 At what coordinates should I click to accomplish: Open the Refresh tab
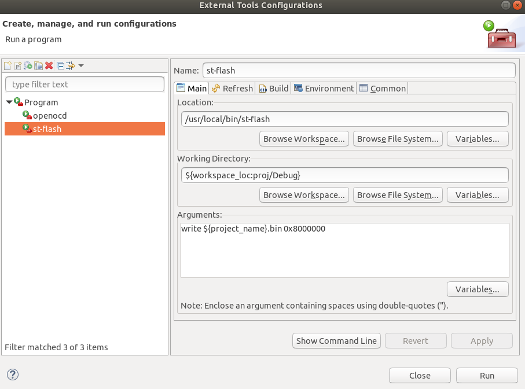click(x=232, y=88)
